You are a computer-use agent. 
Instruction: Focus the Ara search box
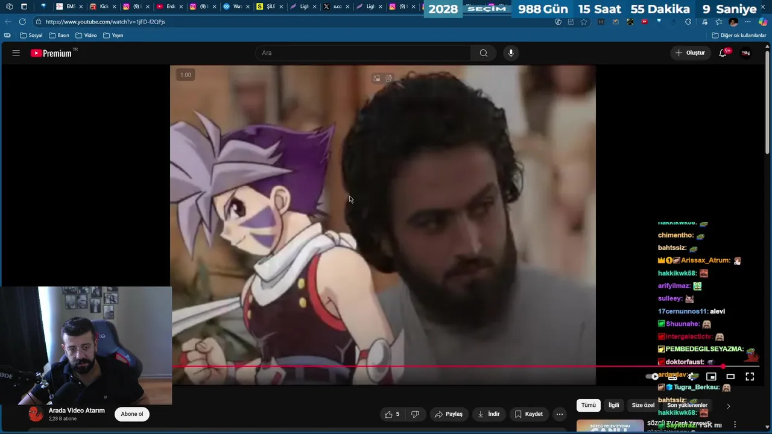363,53
